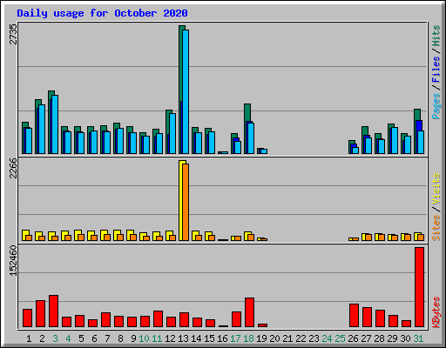Click the day 8 axis label
Screen dimensions: 446x348
120,338
